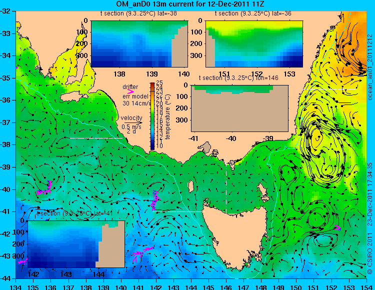Select Flinders Island northeast of Tasmania

[x=263, y=191]
